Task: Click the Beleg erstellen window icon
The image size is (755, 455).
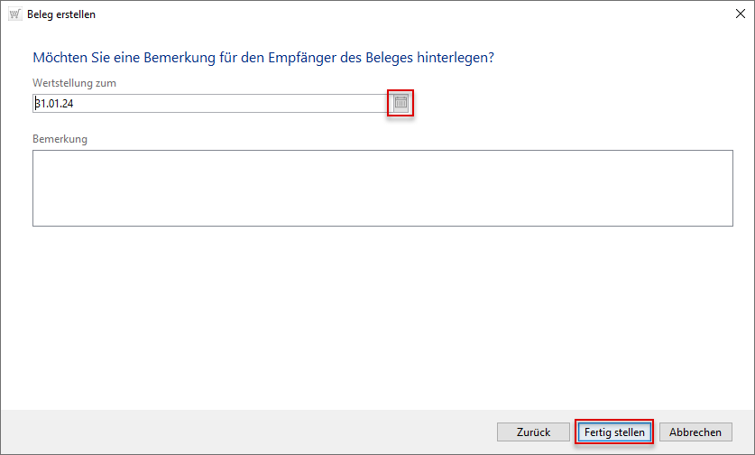Action: click(x=14, y=14)
